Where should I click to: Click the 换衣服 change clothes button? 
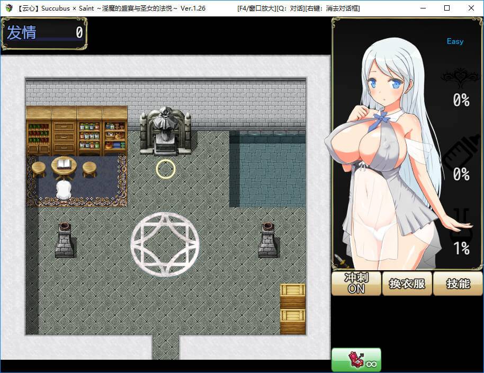click(407, 283)
